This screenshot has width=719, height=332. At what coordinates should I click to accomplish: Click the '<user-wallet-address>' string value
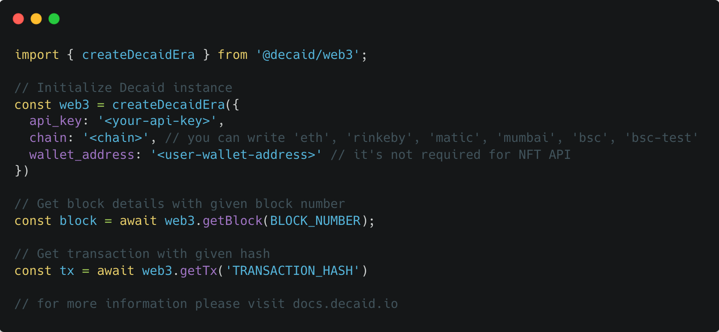236,155
